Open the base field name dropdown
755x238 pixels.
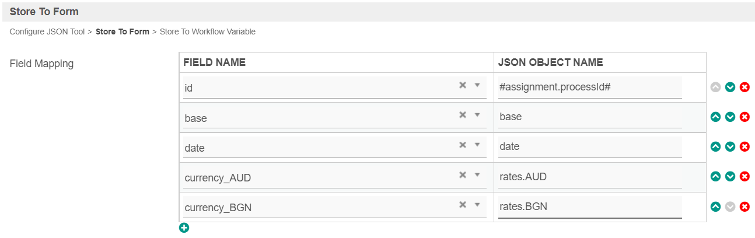point(477,115)
